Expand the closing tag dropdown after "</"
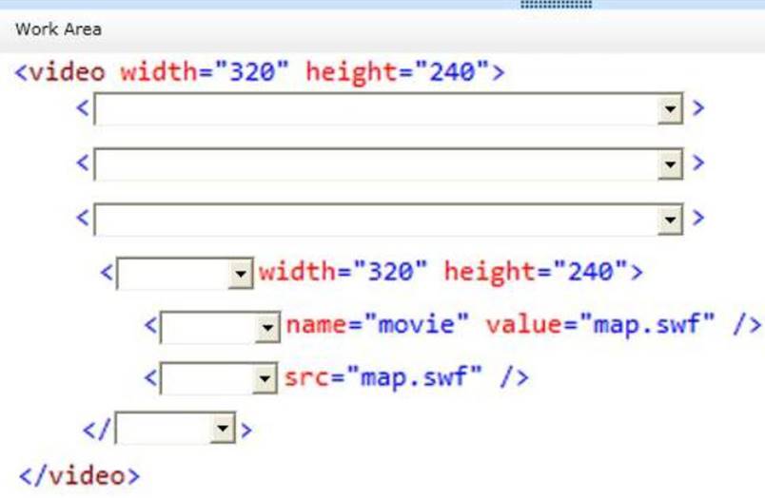Screen dimensions: 765x498 224,430
